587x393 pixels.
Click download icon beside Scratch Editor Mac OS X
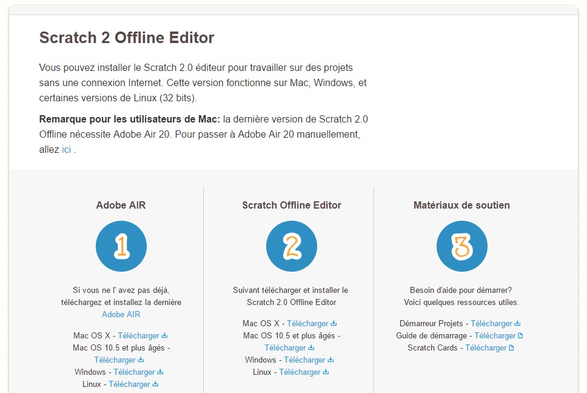[x=334, y=323]
